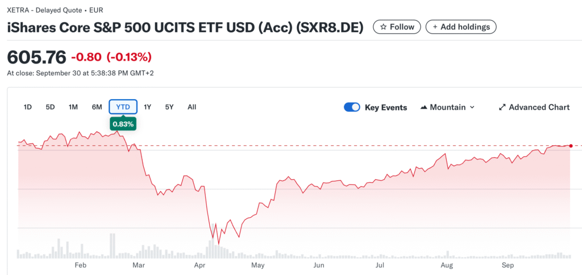The width and height of the screenshot is (582, 275).
Task: Choose the YTD range tab
Action: pyautogui.click(x=123, y=107)
